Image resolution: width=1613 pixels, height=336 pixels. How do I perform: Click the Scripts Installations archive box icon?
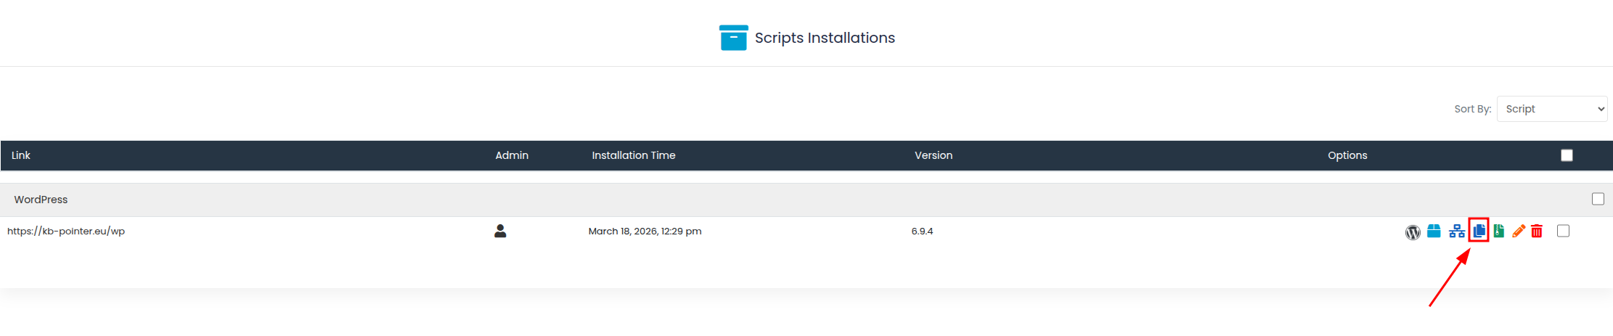[733, 38]
